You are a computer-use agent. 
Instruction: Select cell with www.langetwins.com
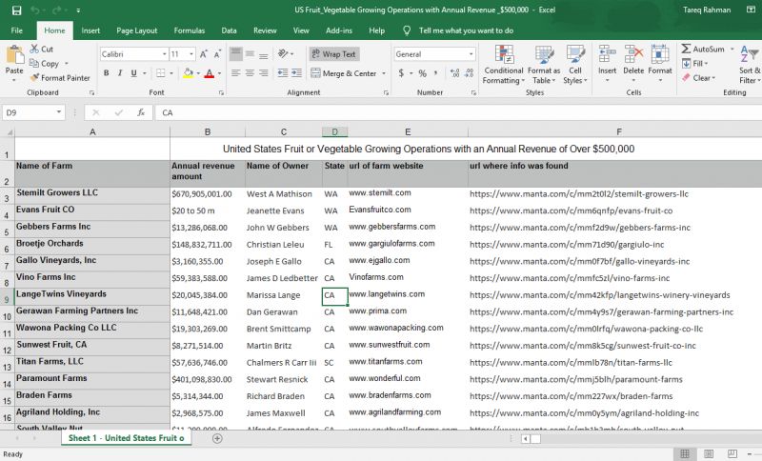pyautogui.click(x=408, y=295)
